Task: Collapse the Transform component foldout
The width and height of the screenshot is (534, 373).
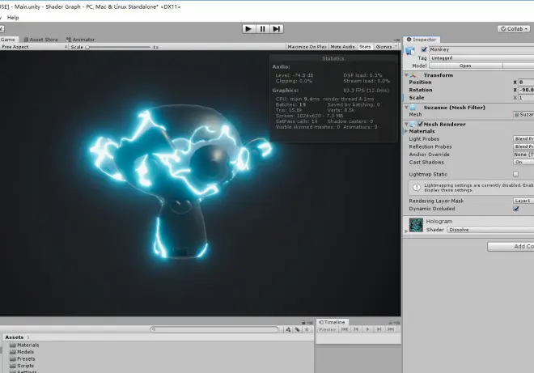Action: coord(406,75)
